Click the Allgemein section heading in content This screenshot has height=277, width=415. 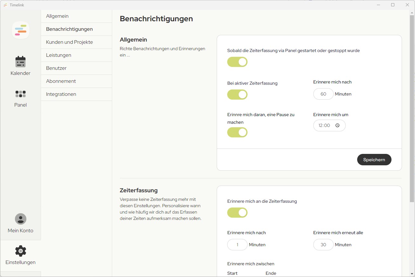coord(133,40)
